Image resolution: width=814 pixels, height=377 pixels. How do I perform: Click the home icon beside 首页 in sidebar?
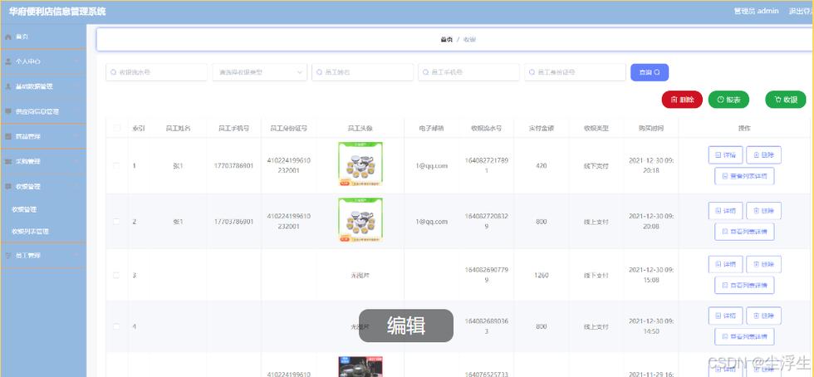pos(8,37)
